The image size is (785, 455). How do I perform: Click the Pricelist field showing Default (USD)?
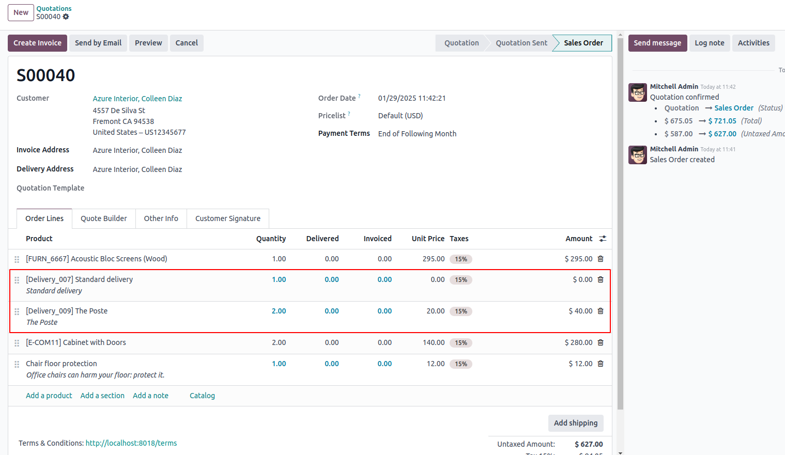(400, 116)
